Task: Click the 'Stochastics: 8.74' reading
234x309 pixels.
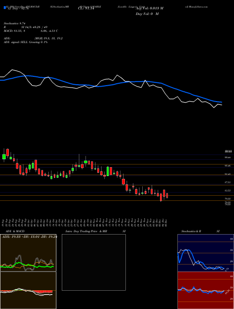Action: (x=15, y=23)
